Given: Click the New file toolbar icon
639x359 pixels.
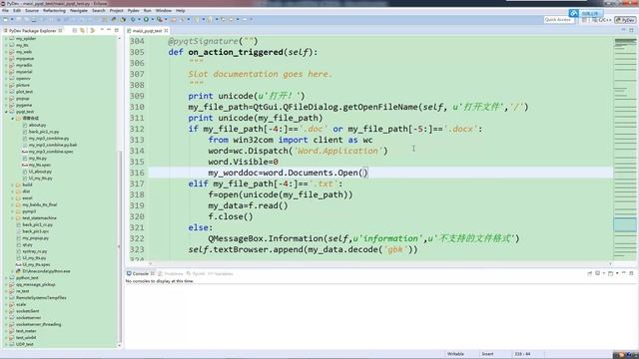Looking at the screenshot, I should 6,20.
